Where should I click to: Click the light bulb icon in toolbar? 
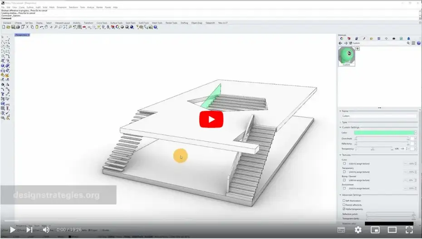click(103, 27)
